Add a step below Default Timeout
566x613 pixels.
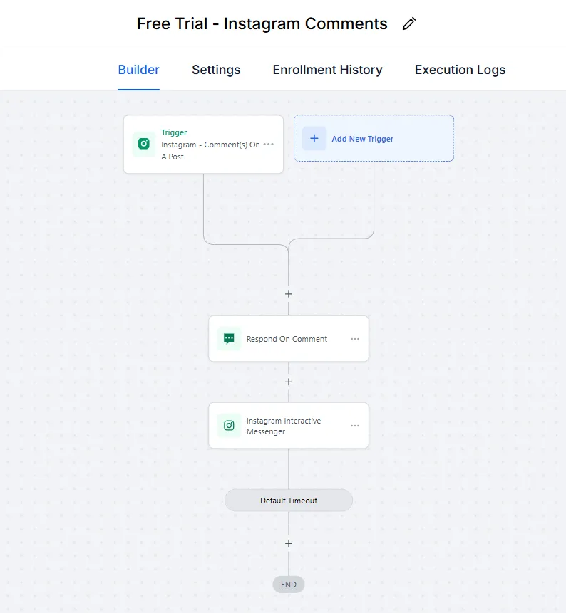(289, 543)
